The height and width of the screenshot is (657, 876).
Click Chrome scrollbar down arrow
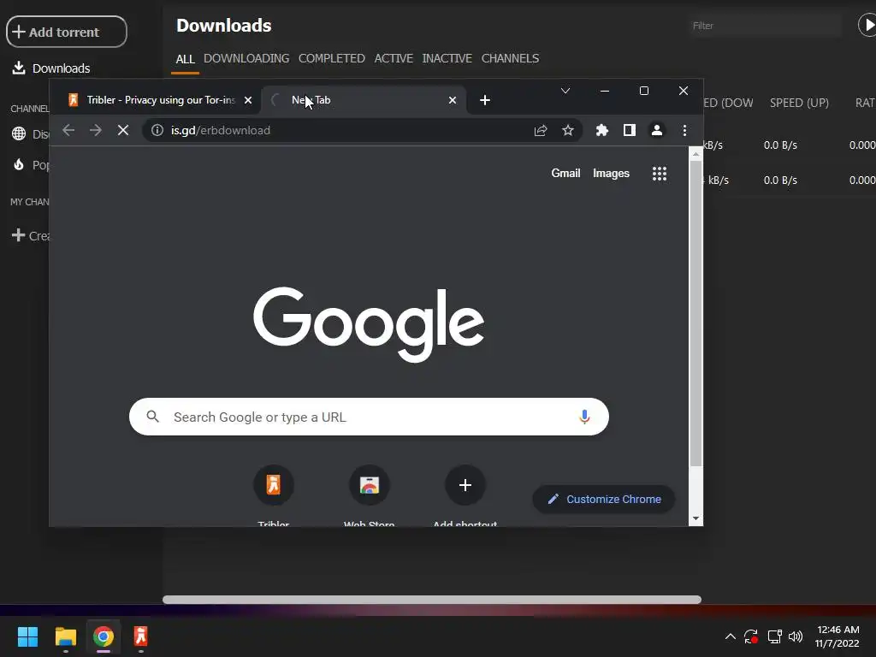(x=695, y=518)
